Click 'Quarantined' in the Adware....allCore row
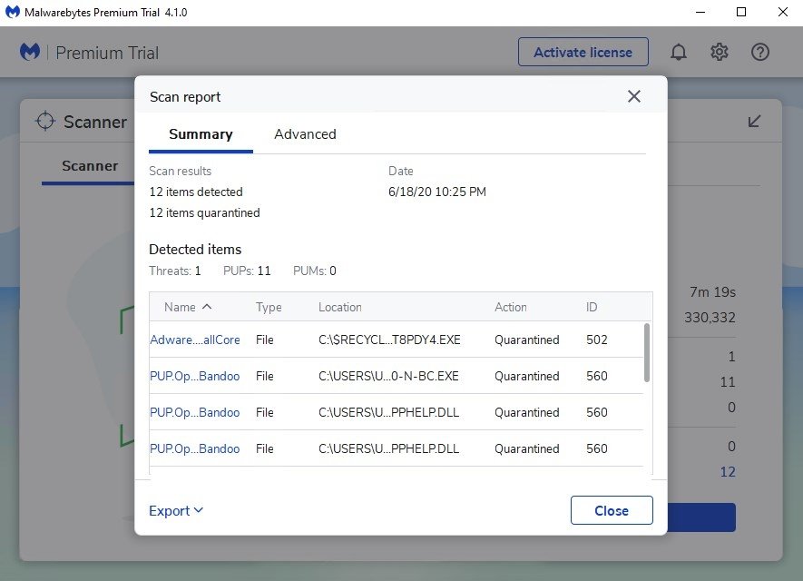803x581 pixels. point(527,340)
